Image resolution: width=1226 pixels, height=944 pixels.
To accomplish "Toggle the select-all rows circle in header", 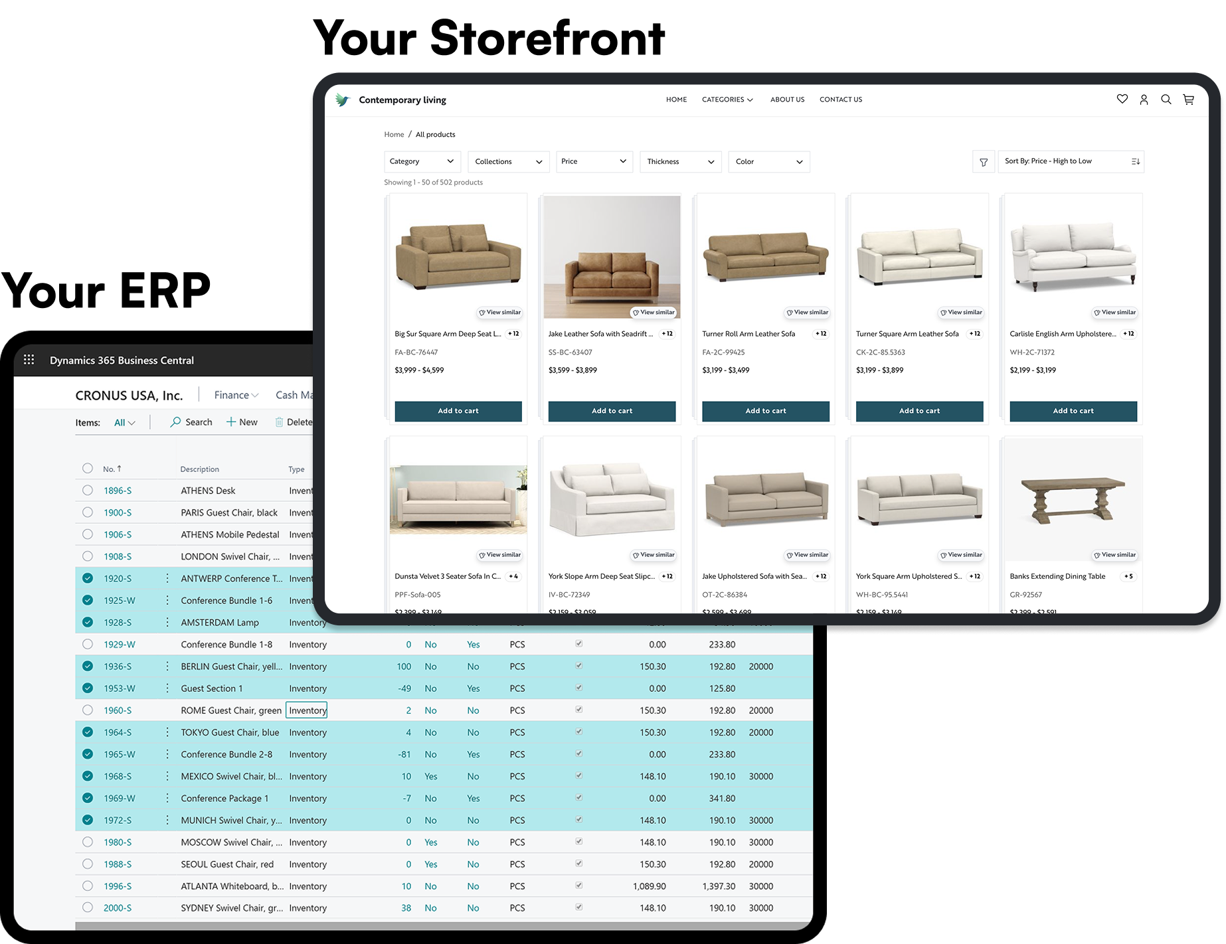I will click(88, 469).
